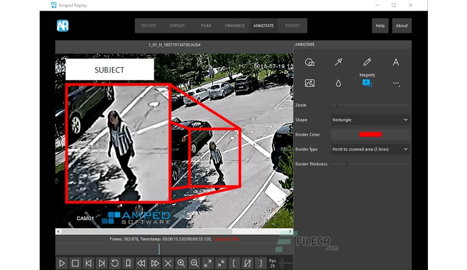Open the About button
Viewport: 467px width, 270px height.
click(402, 26)
